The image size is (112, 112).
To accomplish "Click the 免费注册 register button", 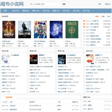I will pos(108,4).
